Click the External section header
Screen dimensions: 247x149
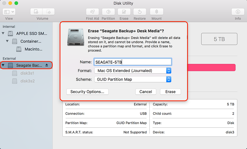9,59
